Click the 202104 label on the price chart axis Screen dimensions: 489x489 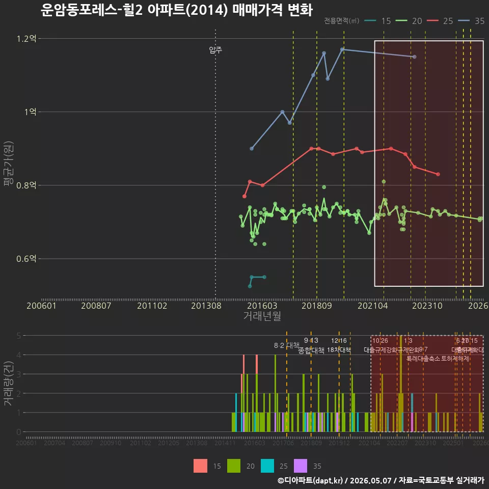(x=373, y=306)
